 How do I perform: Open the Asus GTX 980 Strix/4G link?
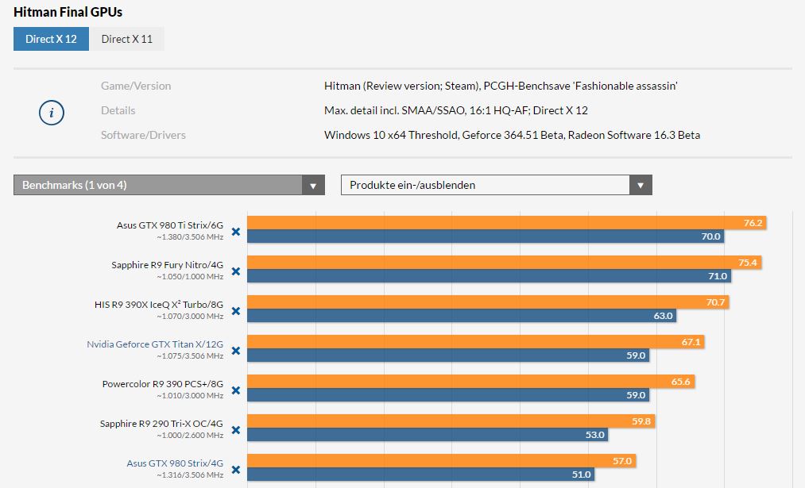[175, 463]
